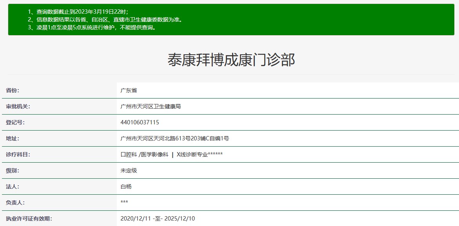Select the value 广州市天河区卫生健康局
This screenshot has height=226, width=459.
coord(151,107)
